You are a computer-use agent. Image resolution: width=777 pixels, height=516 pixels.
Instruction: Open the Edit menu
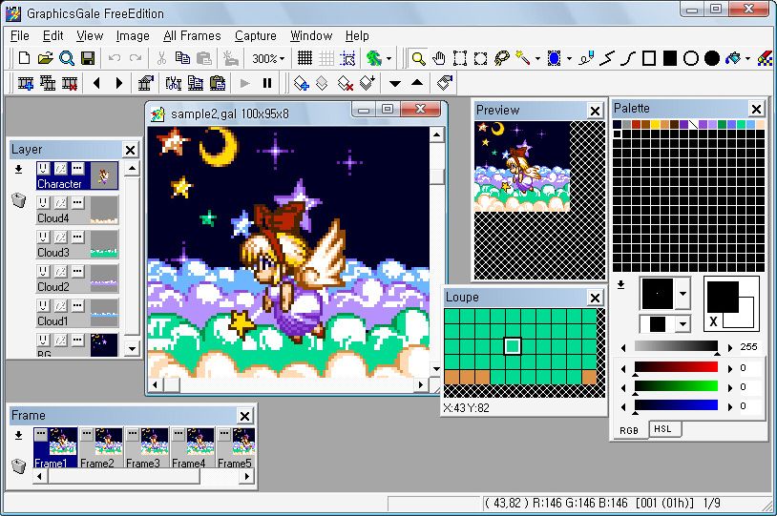pos(52,35)
